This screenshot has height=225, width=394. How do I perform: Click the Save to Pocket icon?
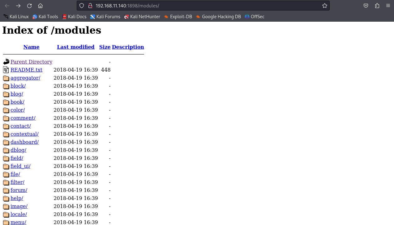point(366,6)
